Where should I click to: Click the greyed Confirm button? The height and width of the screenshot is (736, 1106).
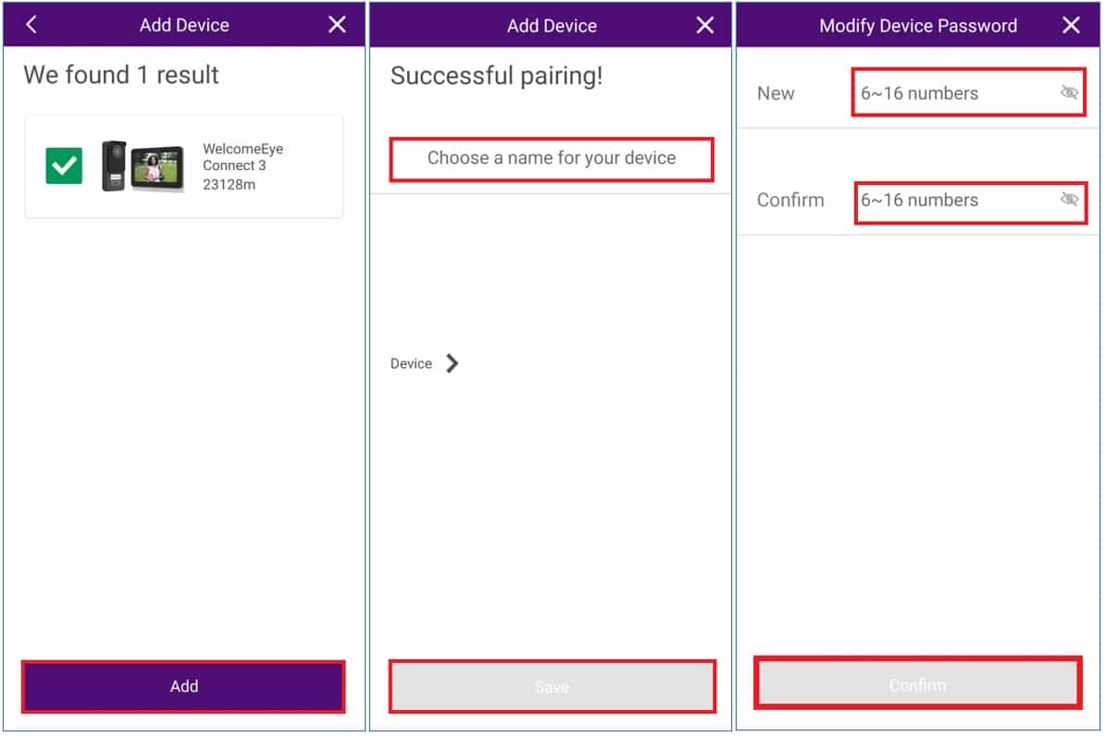click(918, 683)
